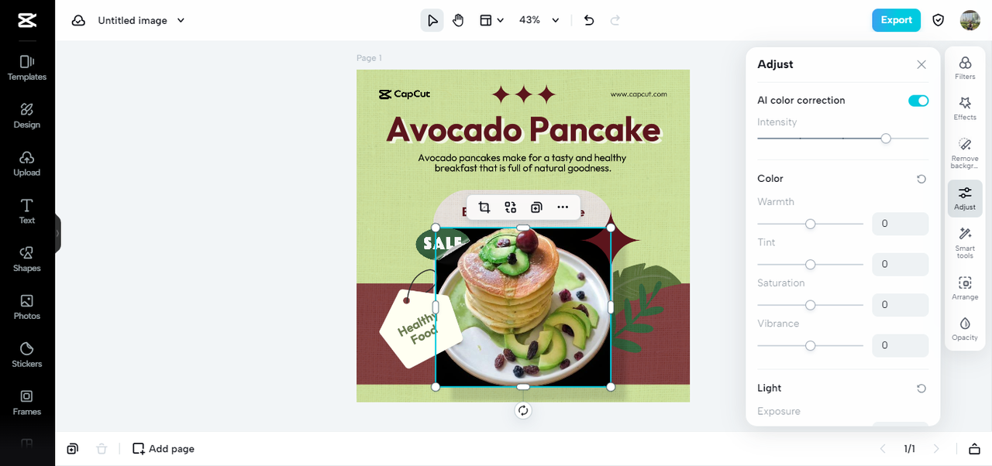This screenshot has height=466, width=992.
Task: Open more options in floating toolbar
Action: pyautogui.click(x=563, y=207)
